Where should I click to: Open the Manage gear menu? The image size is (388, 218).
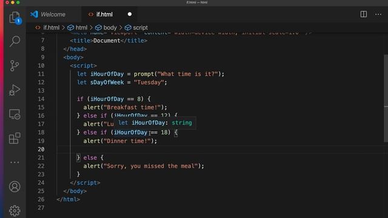(15, 211)
